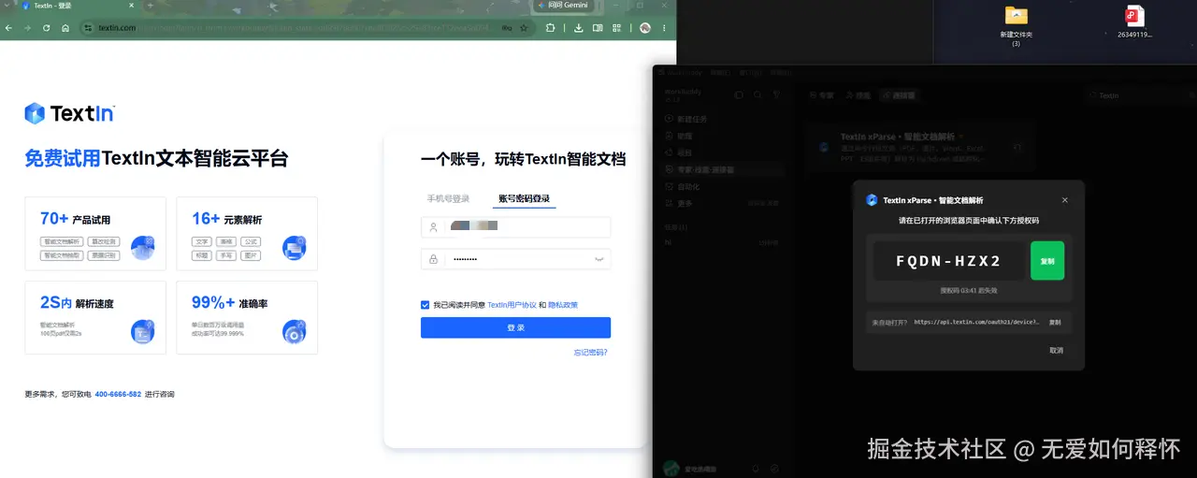Click the 99%+ 准确率 card icon
The height and width of the screenshot is (478, 1197).
[x=294, y=331]
